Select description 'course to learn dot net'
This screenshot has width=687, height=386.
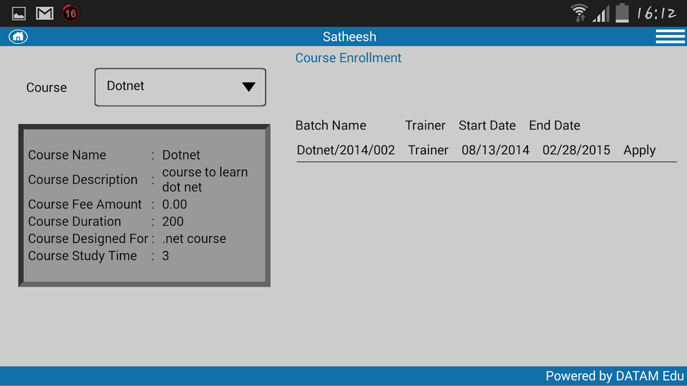[205, 179]
